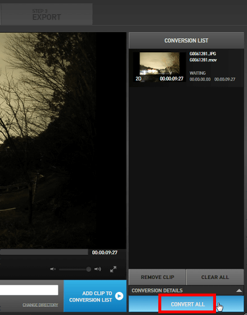The height and width of the screenshot is (315, 247).
Task: Click the 2D label on clip thumbnail
Action: (138, 79)
